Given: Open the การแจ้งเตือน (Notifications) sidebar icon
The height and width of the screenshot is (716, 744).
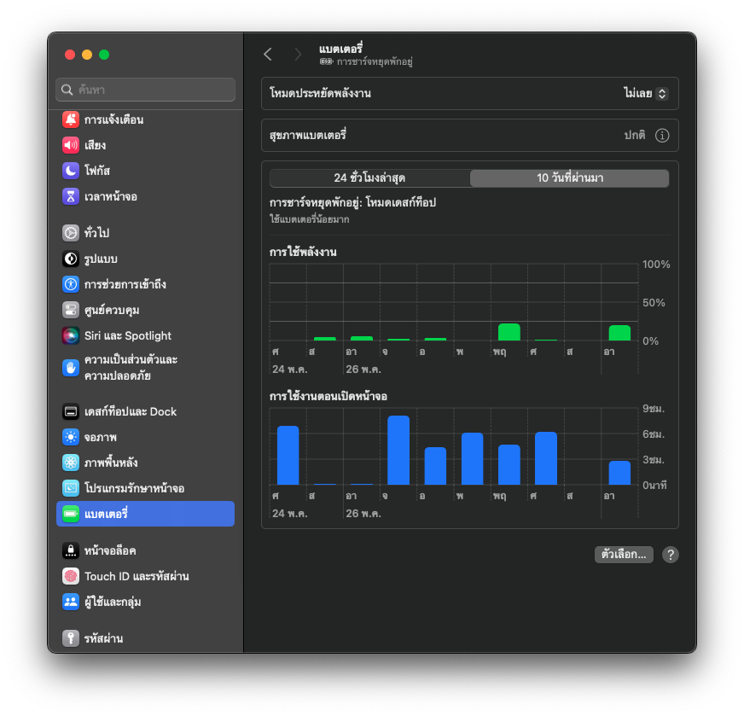Looking at the screenshot, I should click(x=71, y=119).
